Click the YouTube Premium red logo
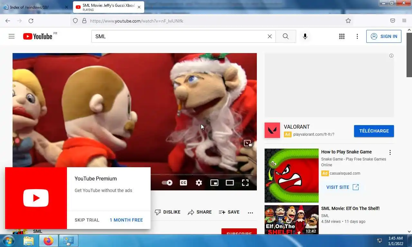Screen dimensions: 412x247 pos(36,198)
